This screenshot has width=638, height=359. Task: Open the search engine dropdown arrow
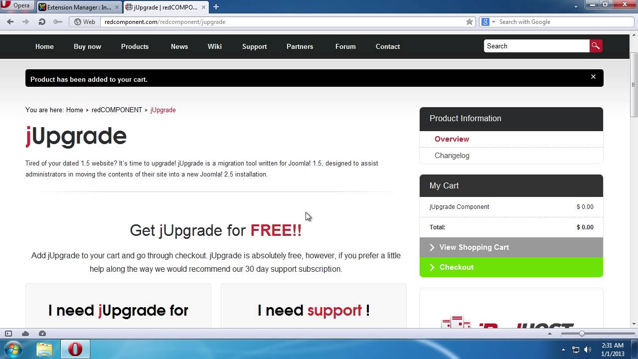[493, 22]
